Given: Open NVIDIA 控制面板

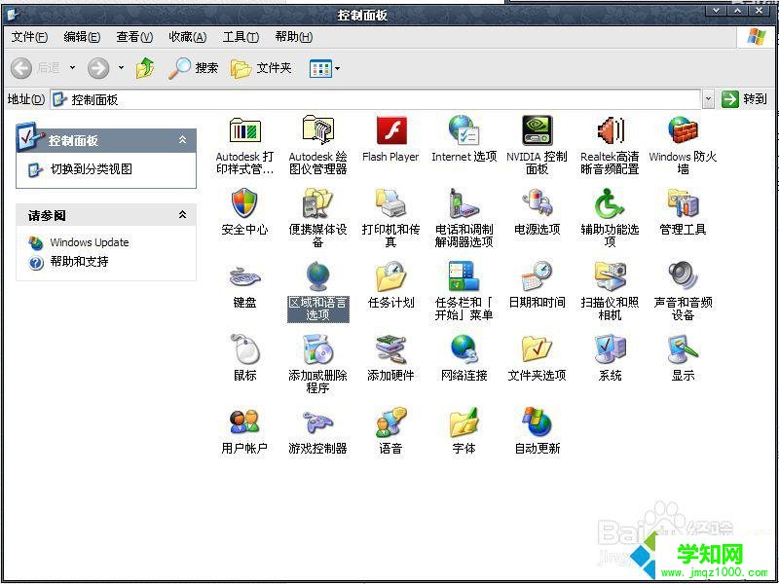Looking at the screenshot, I should pyautogui.click(x=537, y=145).
